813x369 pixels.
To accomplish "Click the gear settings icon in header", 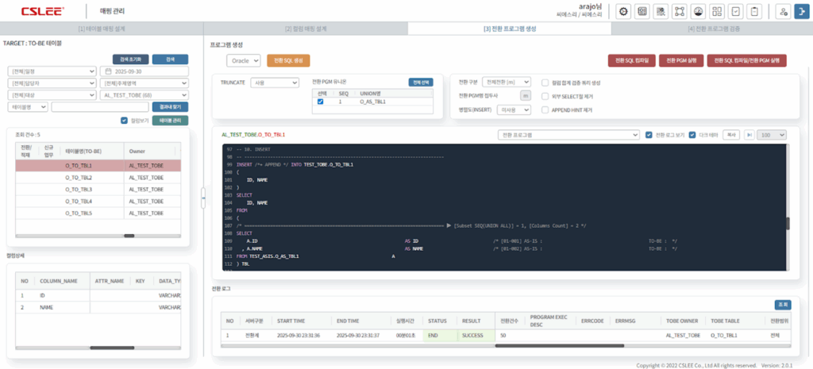I will pos(623,12).
